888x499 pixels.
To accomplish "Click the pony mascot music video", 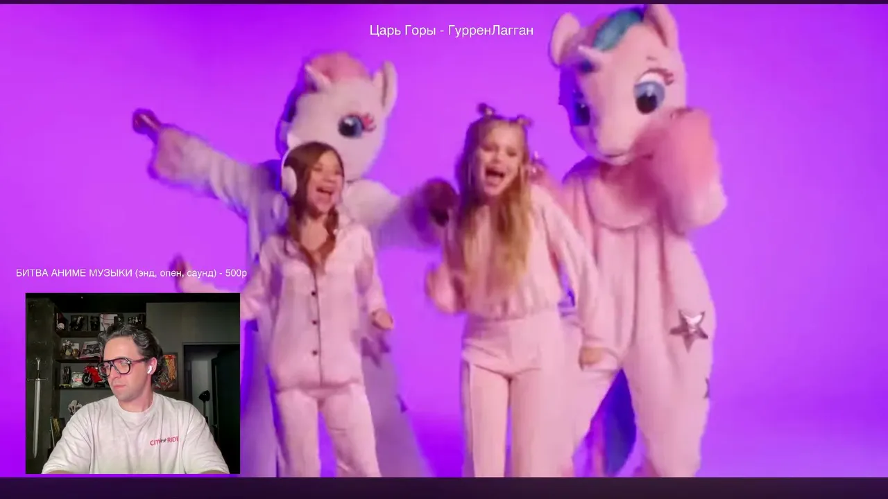I will pos(444,240).
